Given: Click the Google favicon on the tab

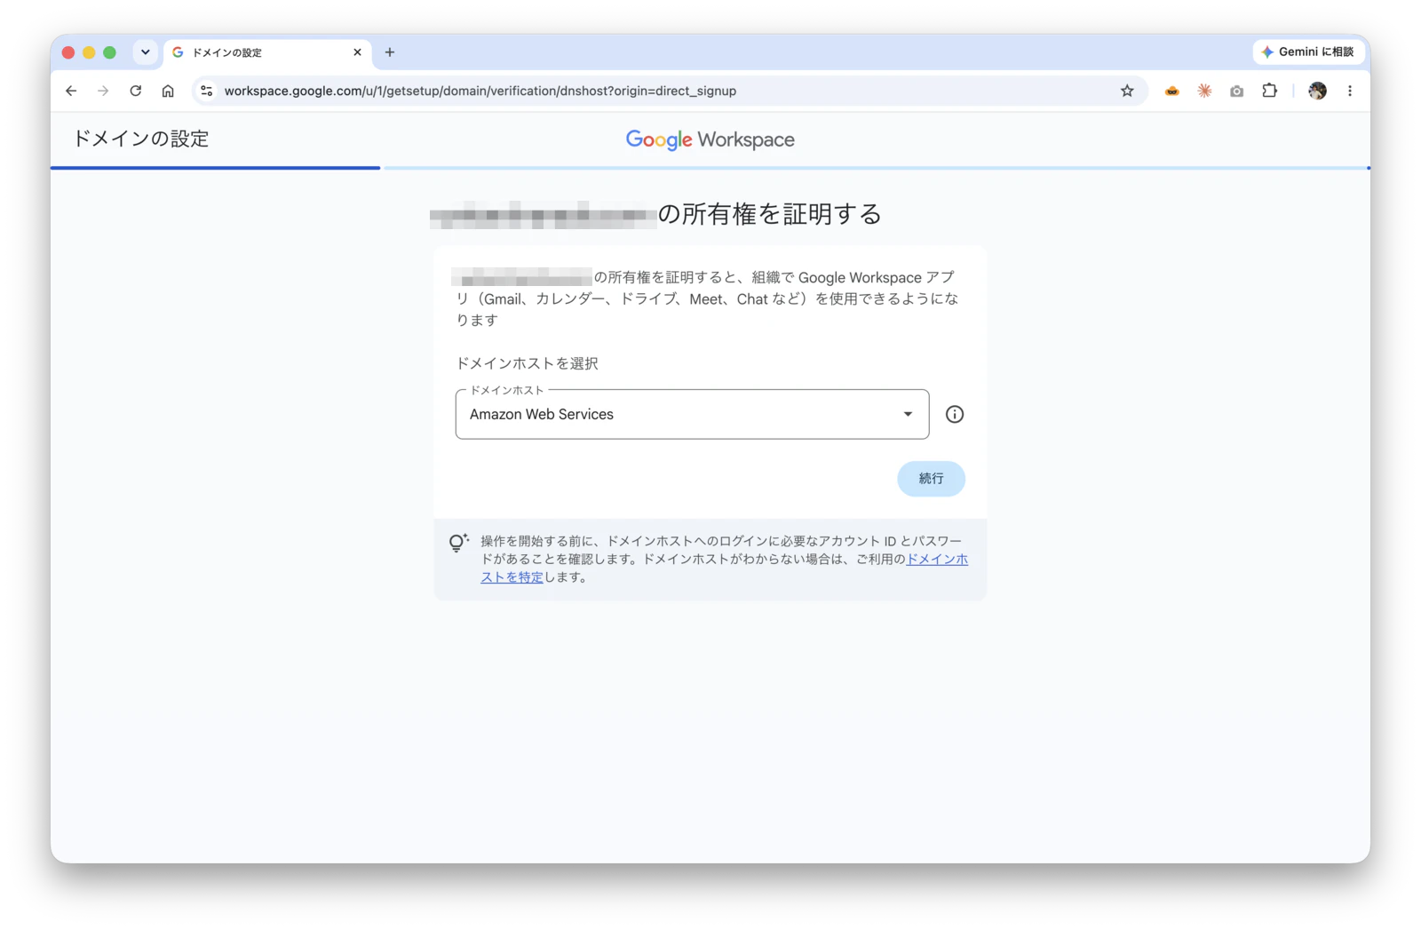Looking at the screenshot, I should click(178, 52).
